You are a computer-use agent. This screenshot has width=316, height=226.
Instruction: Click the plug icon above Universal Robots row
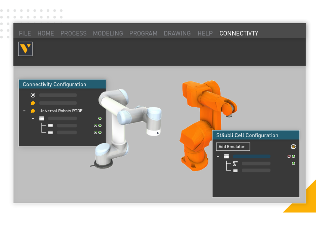pyautogui.click(x=33, y=103)
